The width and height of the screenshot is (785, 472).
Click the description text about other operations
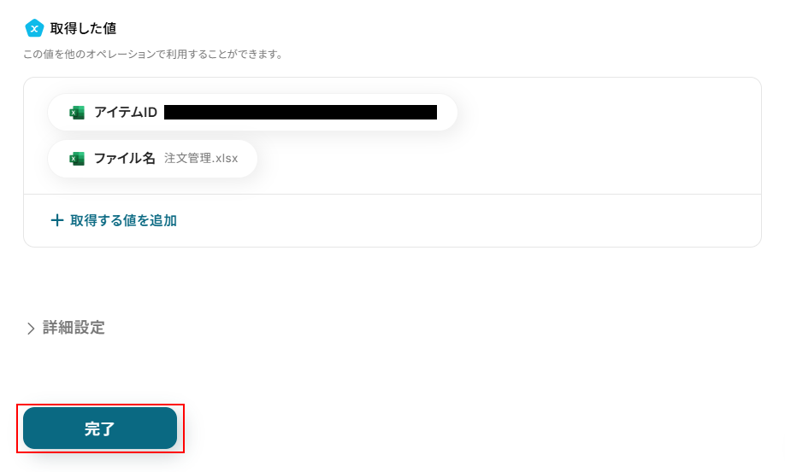153,54
